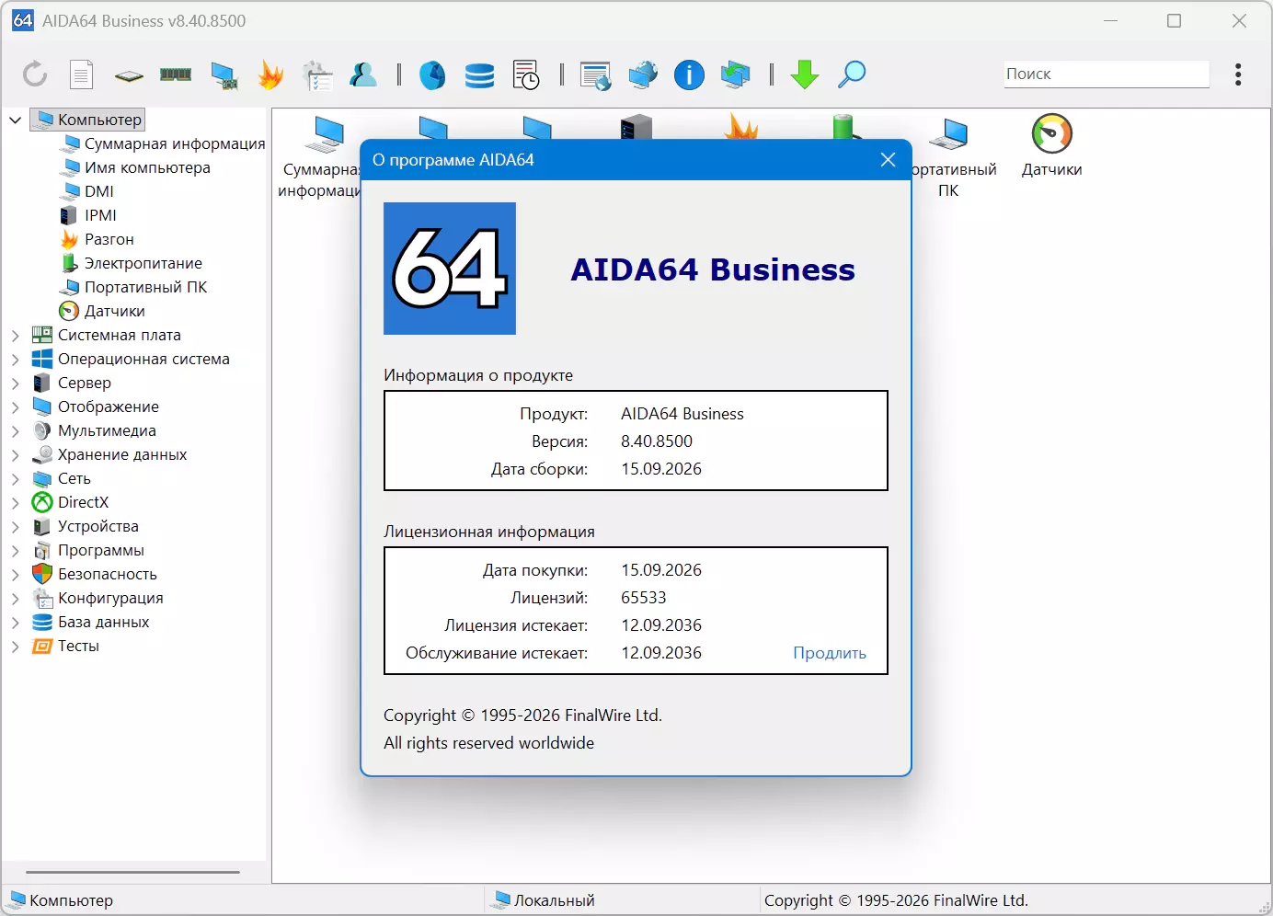Image resolution: width=1273 pixels, height=916 pixels.
Task: Click the tree panel horizontal scrollbar
Action: (x=132, y=872)
